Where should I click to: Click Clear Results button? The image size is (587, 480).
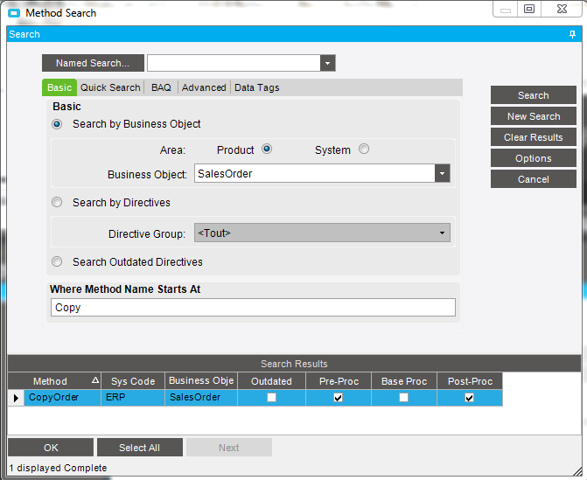click(x=533, y=137)
